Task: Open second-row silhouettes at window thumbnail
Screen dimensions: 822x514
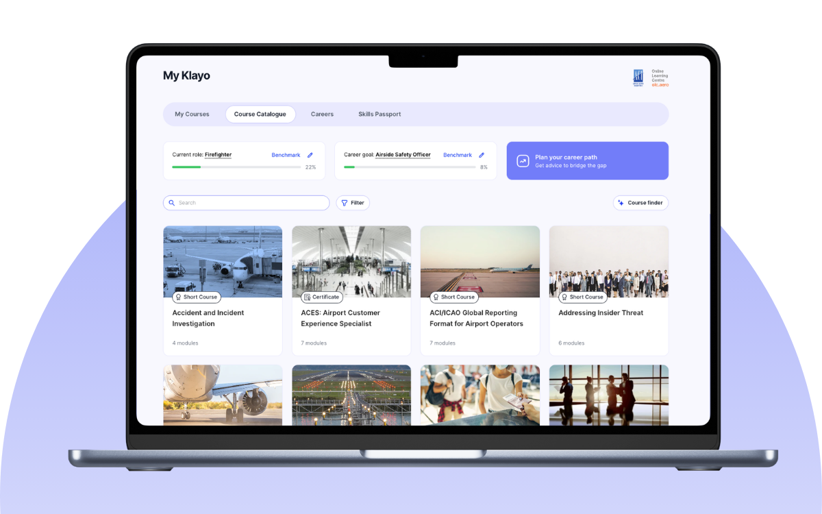Action: 609,395
